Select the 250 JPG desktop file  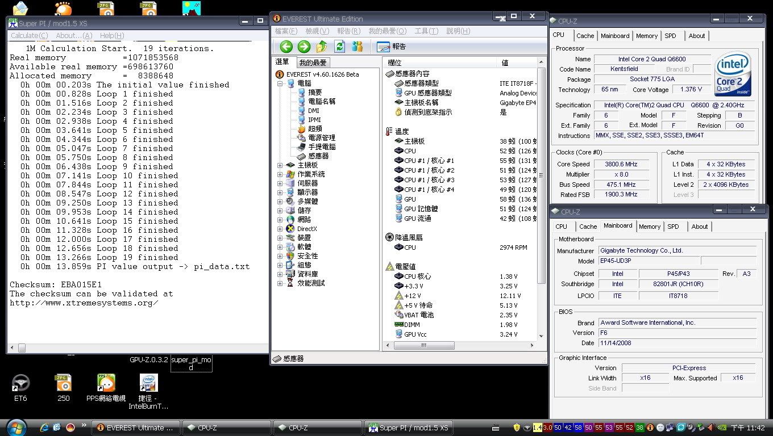64,388
